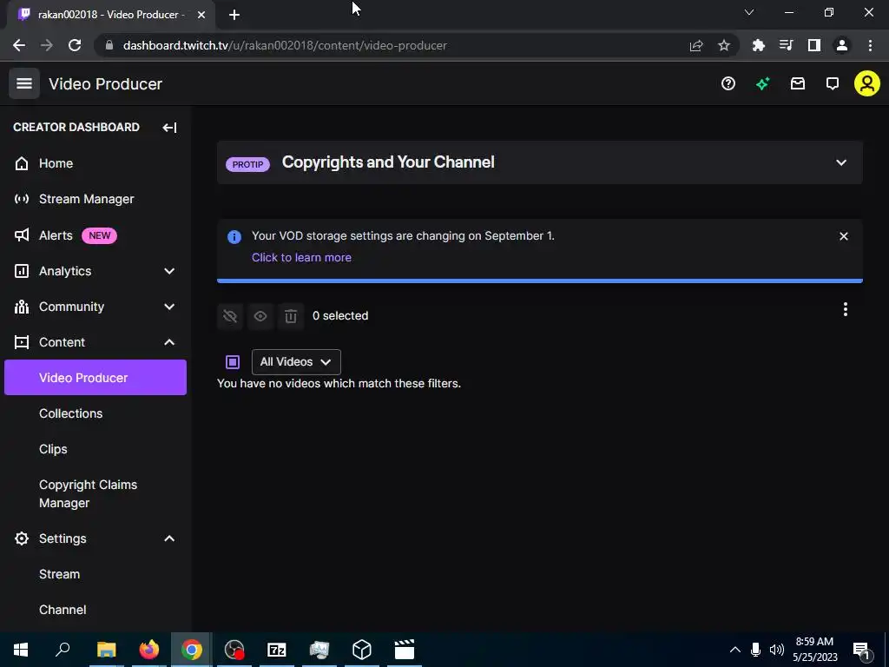The image size is (889, 667).
Task: Open Channel settings in the sidebar
Action: (x=63, y=611)
